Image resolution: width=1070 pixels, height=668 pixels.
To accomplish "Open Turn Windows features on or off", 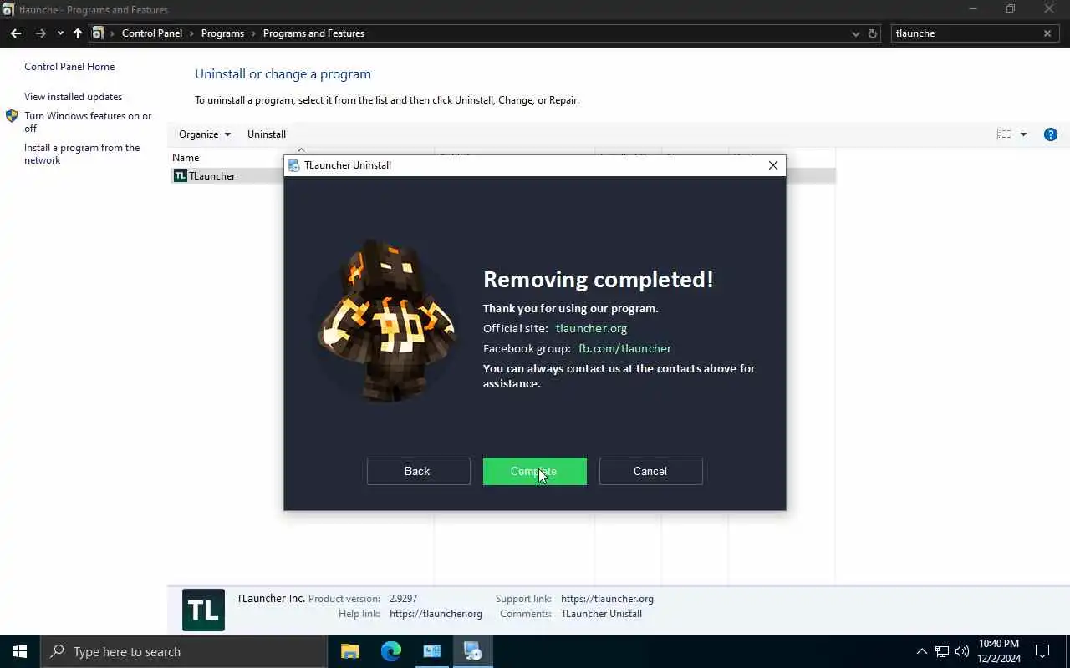I will (88, 122).
